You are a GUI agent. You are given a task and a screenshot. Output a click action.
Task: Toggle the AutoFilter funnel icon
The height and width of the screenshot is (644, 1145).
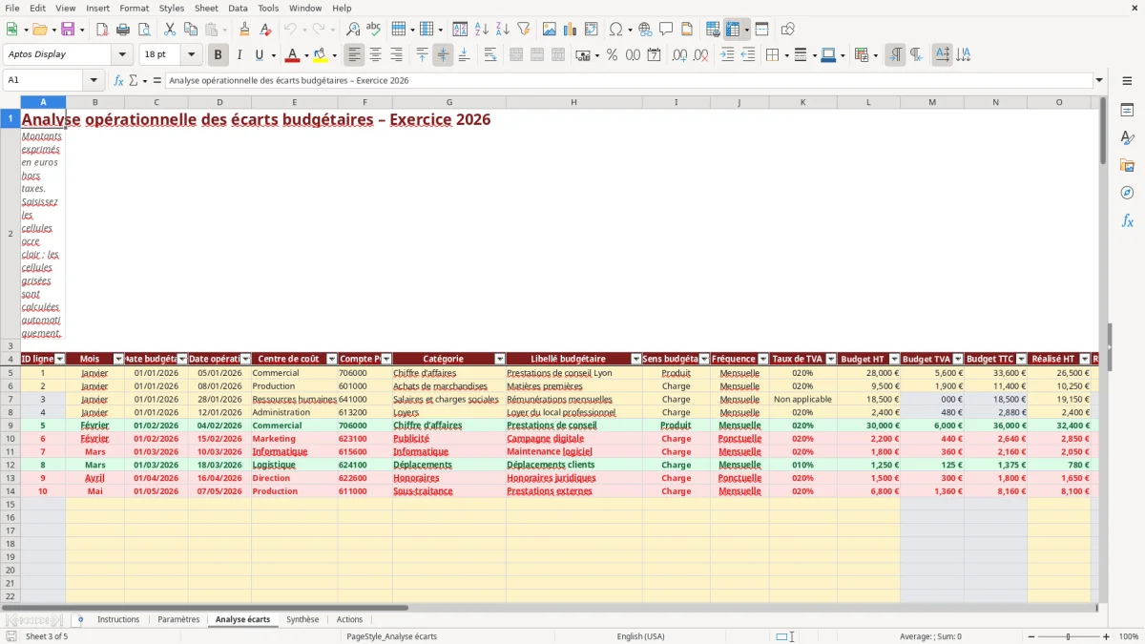point(524,30)
